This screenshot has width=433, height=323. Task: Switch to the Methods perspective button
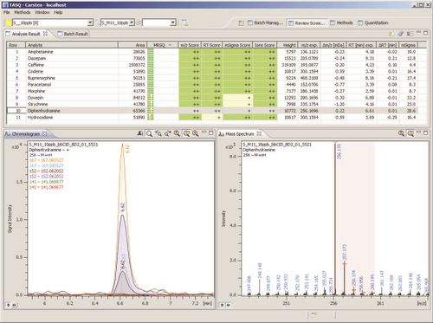click(341, 23)
